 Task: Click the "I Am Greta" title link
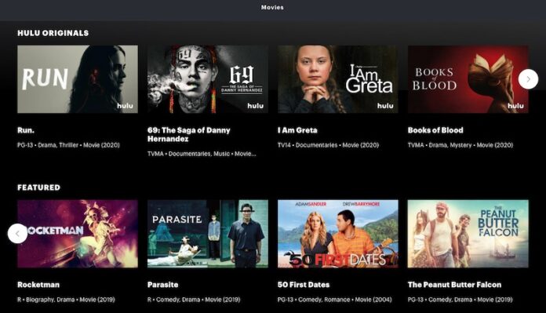tap(297, 130)
